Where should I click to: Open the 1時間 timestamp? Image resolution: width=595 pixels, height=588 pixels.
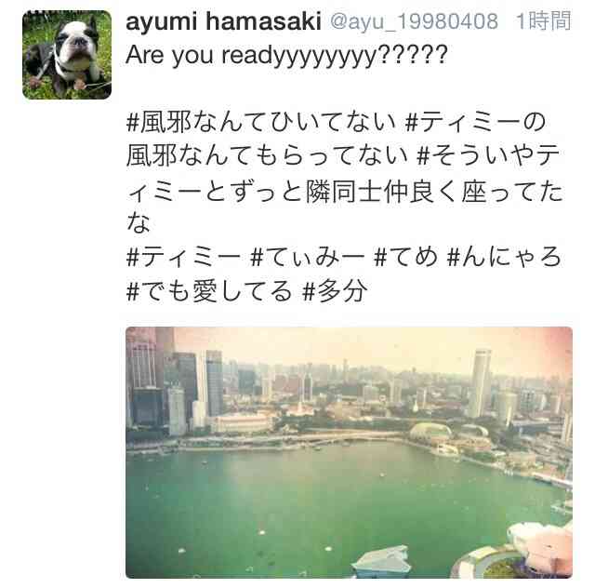544,20
